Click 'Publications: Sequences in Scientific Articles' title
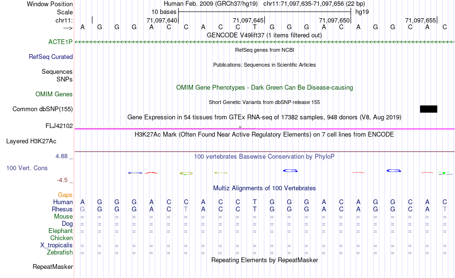 pos(264,65)
